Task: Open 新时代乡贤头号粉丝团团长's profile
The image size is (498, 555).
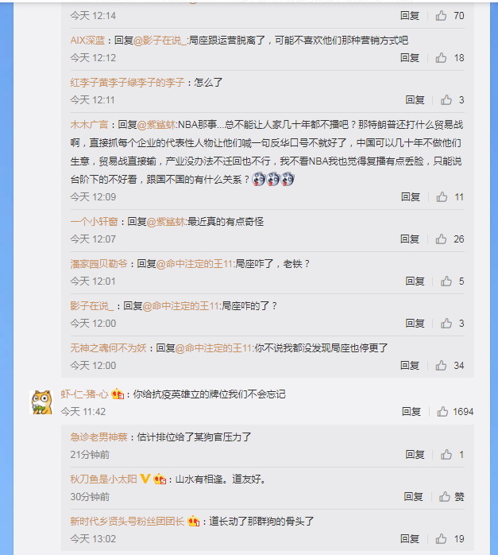Action: click(127, 521)
